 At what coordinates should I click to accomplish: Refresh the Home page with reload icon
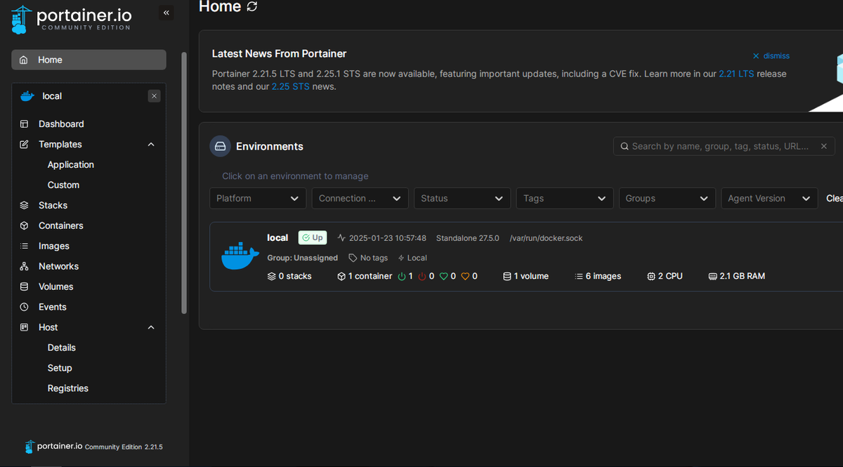tap(252, 6)
